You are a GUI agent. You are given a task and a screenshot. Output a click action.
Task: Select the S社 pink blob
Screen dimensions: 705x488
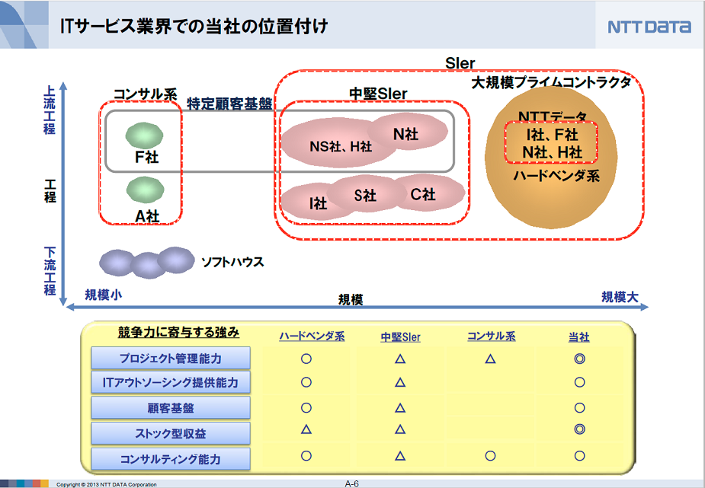coord(365,194)
